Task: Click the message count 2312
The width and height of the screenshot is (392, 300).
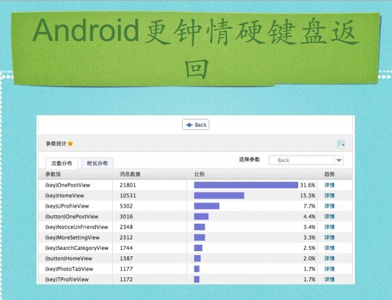Action: point(127,238)
